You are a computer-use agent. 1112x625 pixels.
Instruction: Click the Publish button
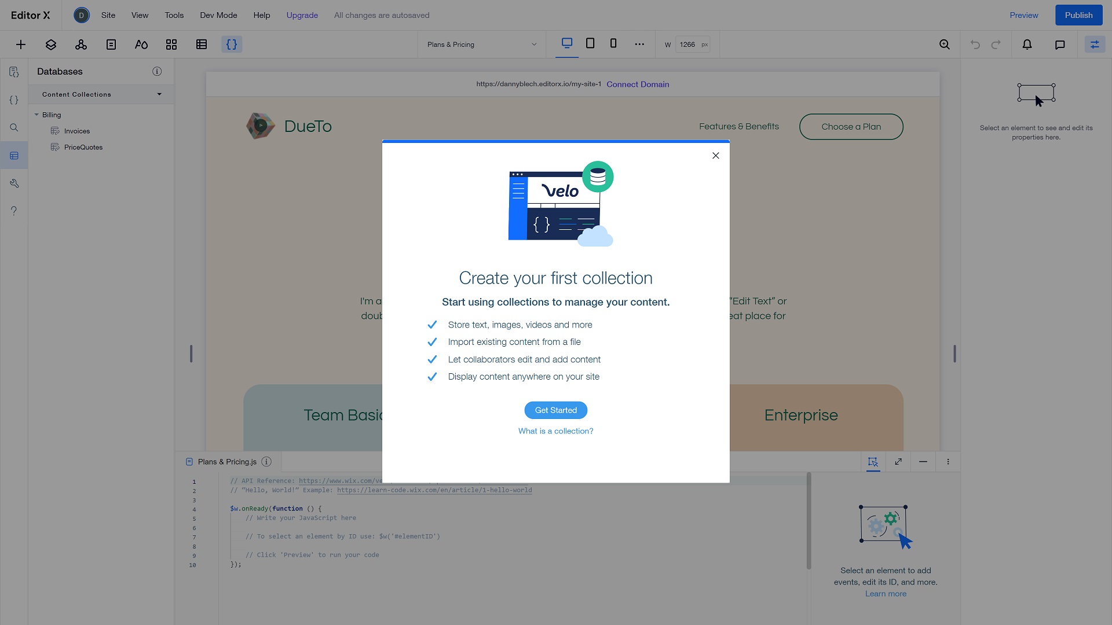pyautogui.click(x=1078, y=15)
